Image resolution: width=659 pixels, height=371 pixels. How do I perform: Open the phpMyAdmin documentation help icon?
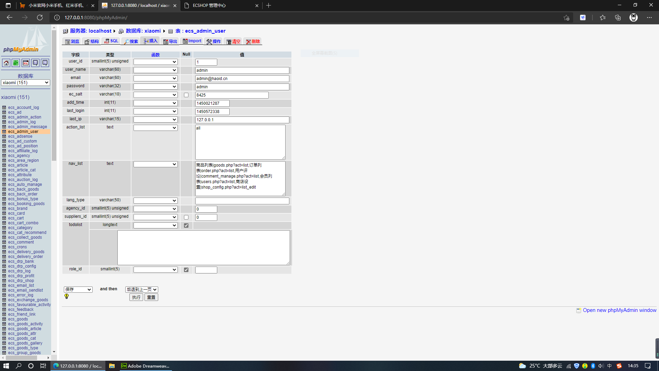[x=35, y=63]
